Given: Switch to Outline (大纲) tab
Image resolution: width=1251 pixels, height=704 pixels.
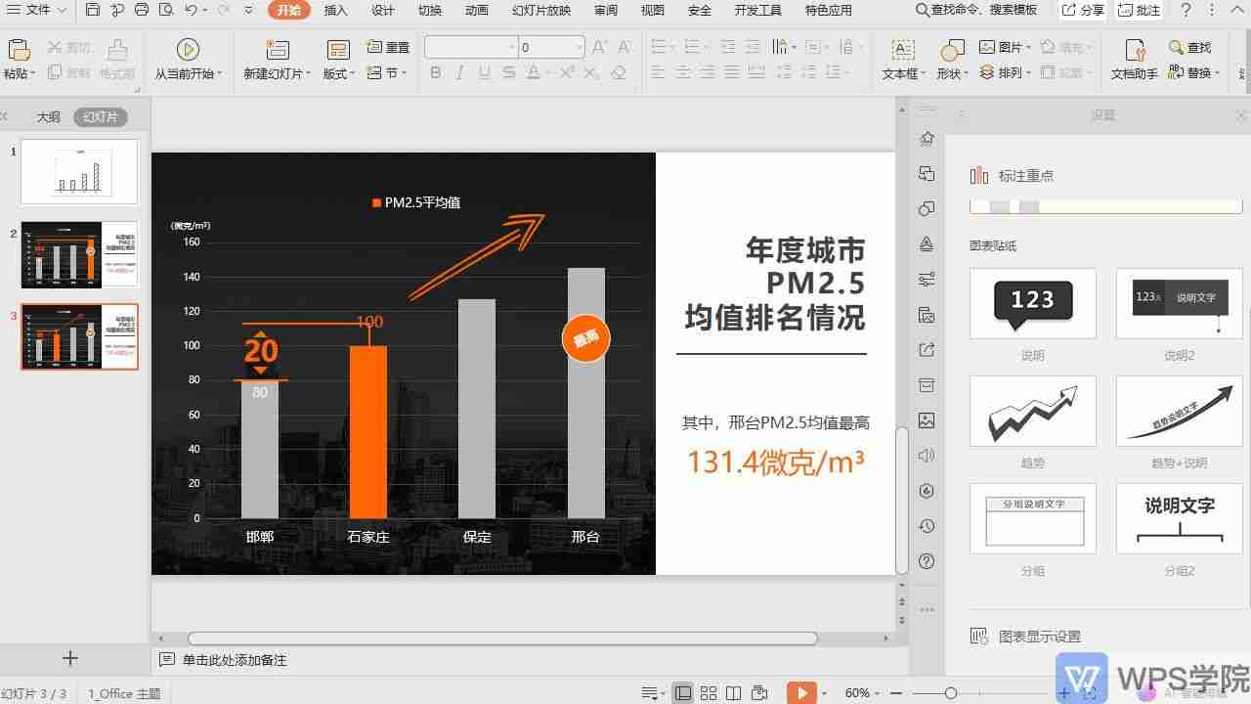Looking at the screenshot, I should click(49, 116).
